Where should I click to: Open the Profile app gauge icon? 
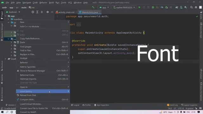pyautogui.click(x=162, y=7)
